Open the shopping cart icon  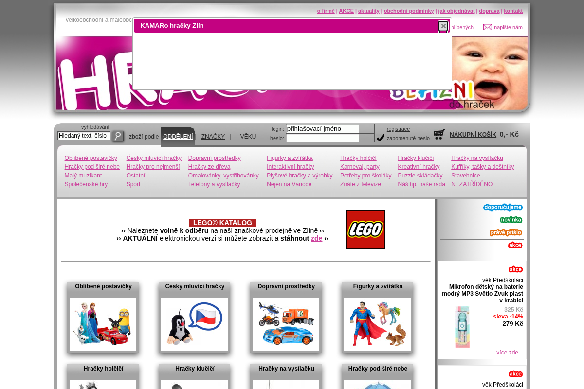(x=439, y=134)
